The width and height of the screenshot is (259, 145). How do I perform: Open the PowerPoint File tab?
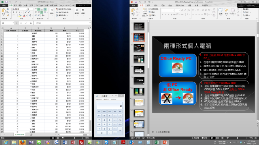pos(134,5)
